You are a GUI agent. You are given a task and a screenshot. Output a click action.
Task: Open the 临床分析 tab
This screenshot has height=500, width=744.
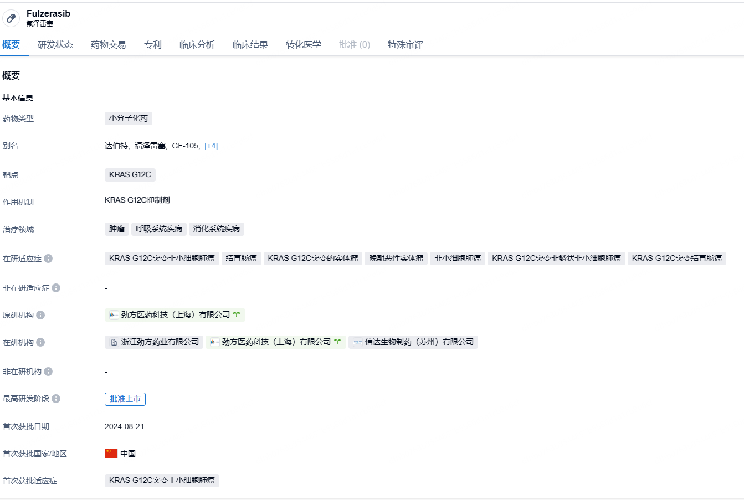pos(197,45)
